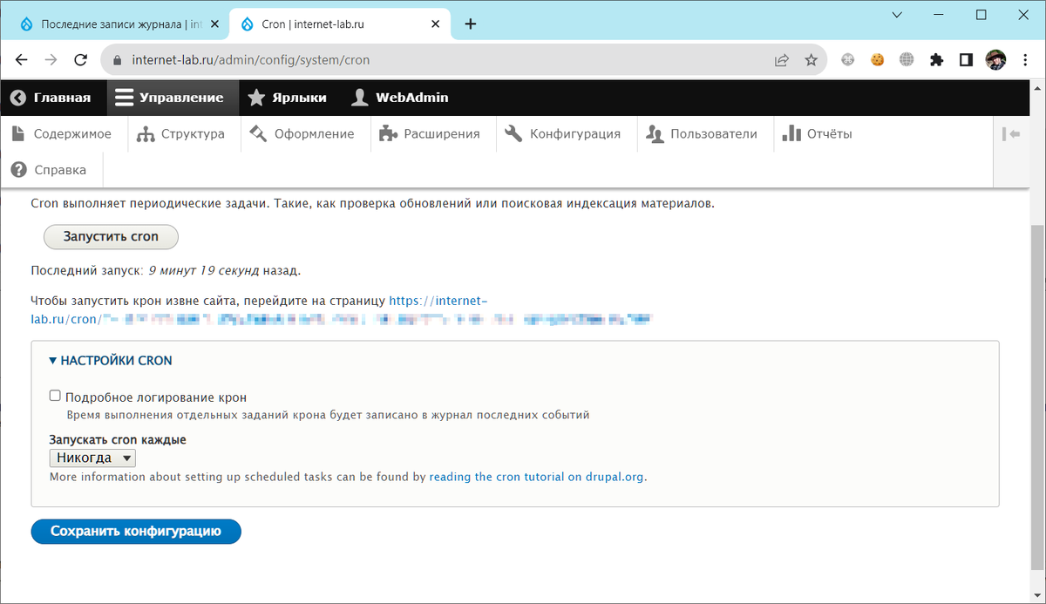This screenshot has width=1046, height=604.
Task: Open the cron tutorial on drupal.org link
Action: (535, 477)
